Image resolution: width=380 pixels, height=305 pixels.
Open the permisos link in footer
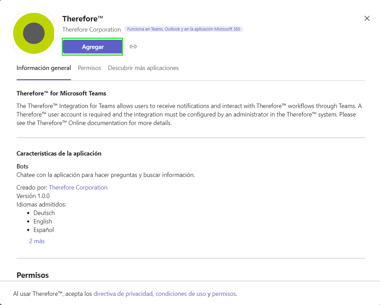(x=224, y=293)
